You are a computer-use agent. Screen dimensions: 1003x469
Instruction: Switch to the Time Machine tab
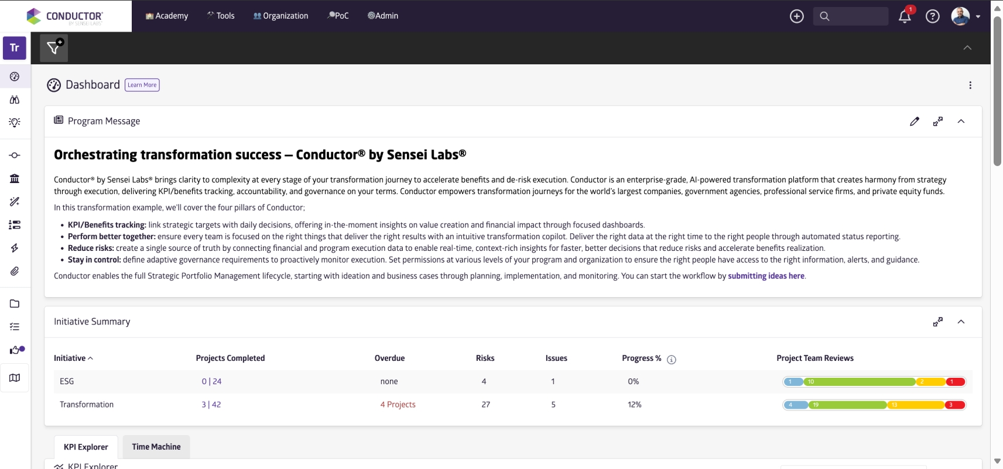point(156,447)
